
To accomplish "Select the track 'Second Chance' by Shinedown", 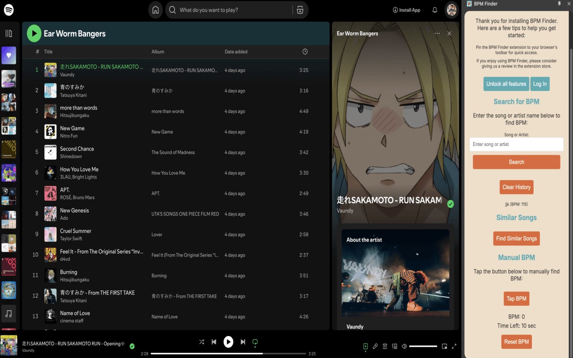I will 77,149.
